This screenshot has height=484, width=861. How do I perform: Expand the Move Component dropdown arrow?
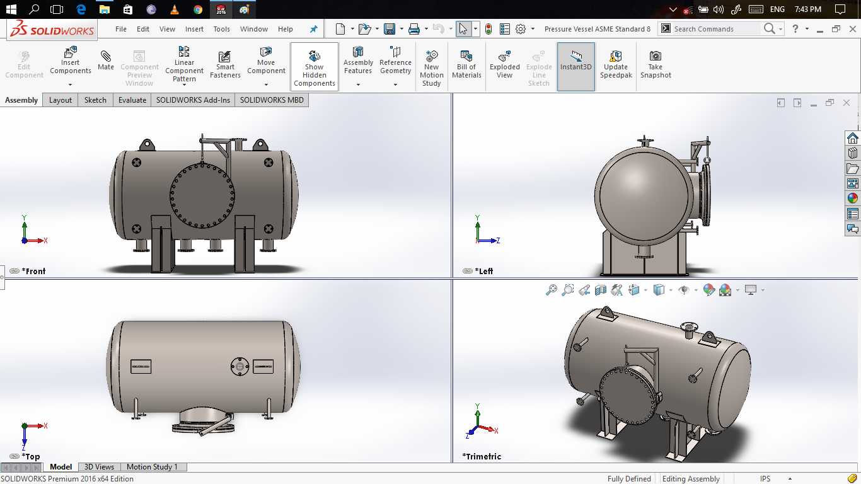point(266,84)
